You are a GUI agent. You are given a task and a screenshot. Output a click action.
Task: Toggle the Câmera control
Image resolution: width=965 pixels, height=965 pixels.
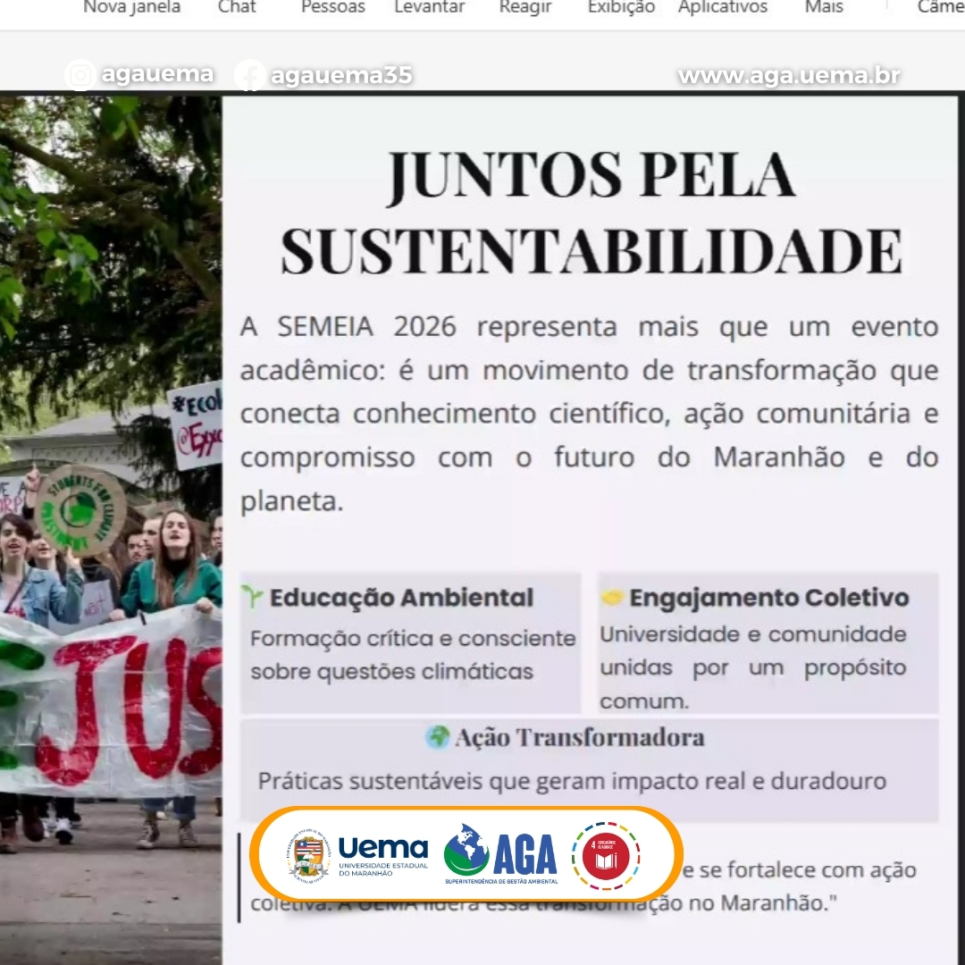click(940, 8)
